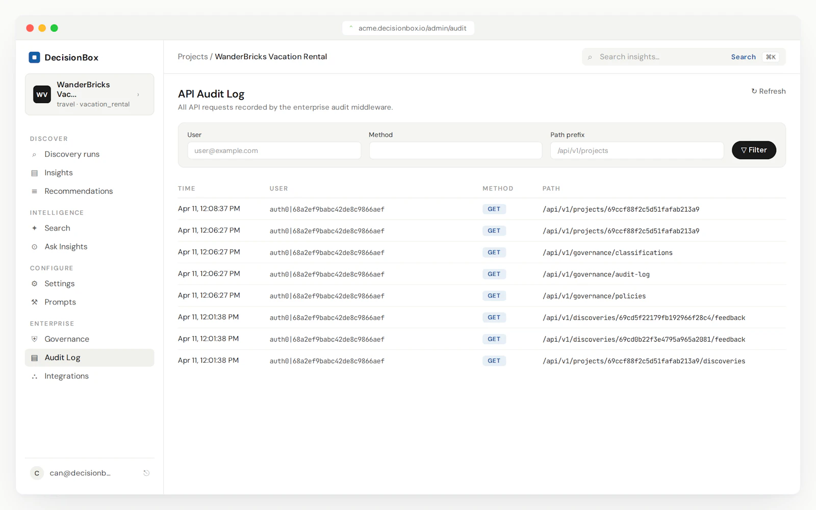Click the sign-out icon beside can@decisionb

[x=146, y=473]
